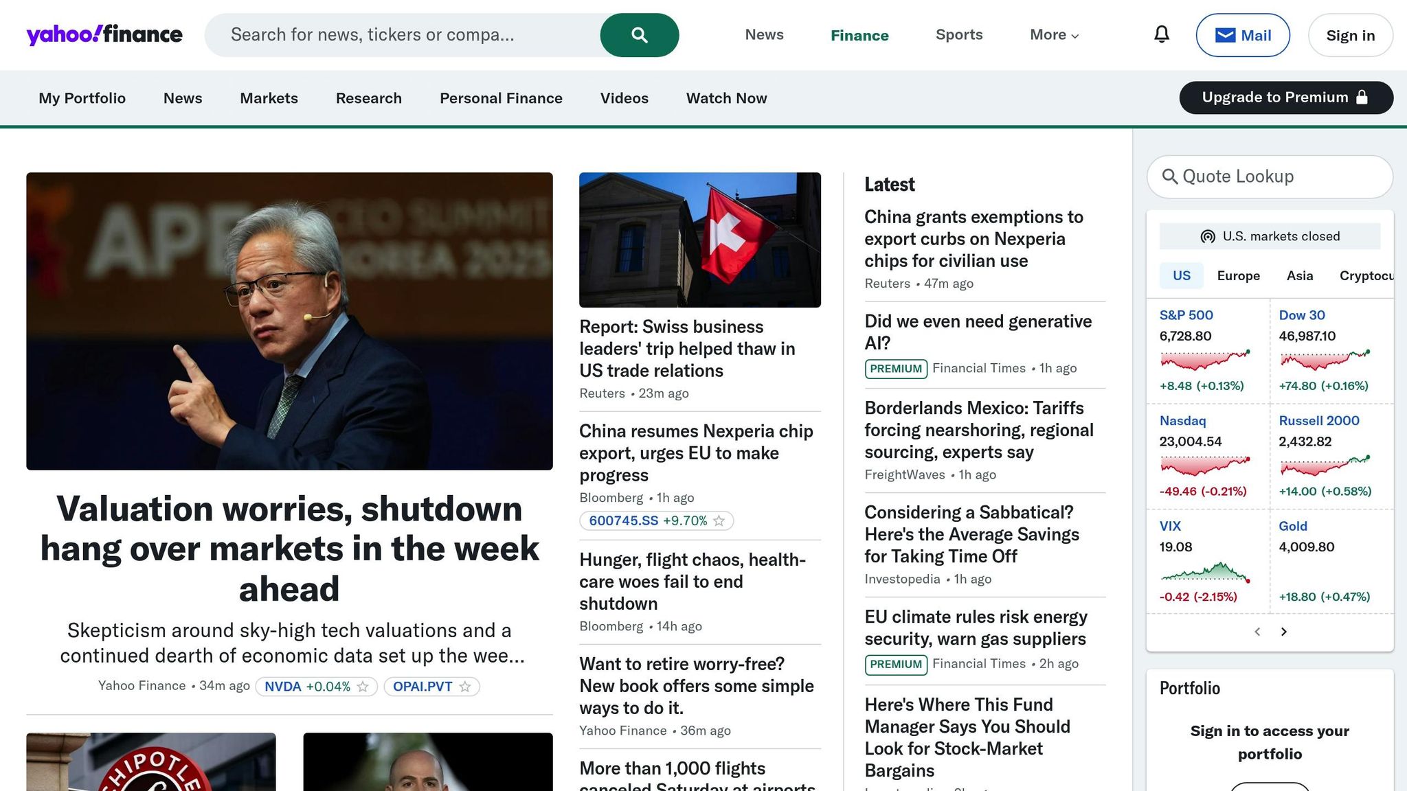This screenshot has height=791, width=1407.
Task: Click the PREMIUM badge on the Financial Times story
Action: pyautogui.click(x=895, y=368)
